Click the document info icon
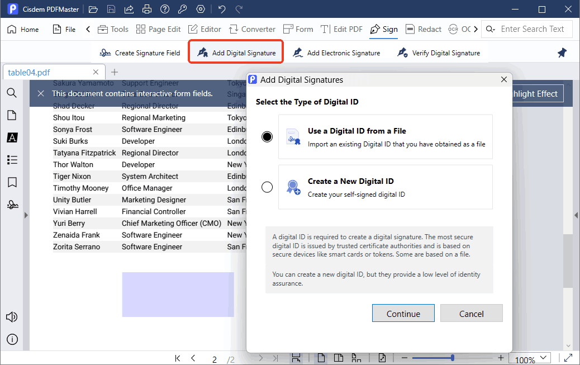The image size is (580, 365). [12, 339]
